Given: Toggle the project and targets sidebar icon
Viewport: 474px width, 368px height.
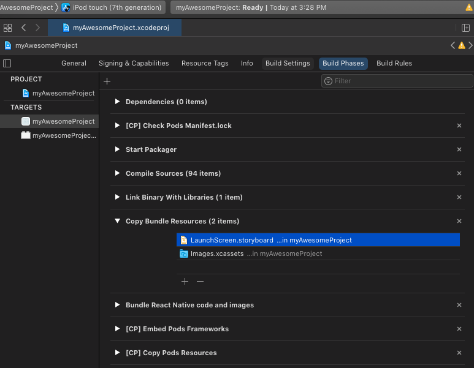Looking at the screenshot, I should 7,64.
